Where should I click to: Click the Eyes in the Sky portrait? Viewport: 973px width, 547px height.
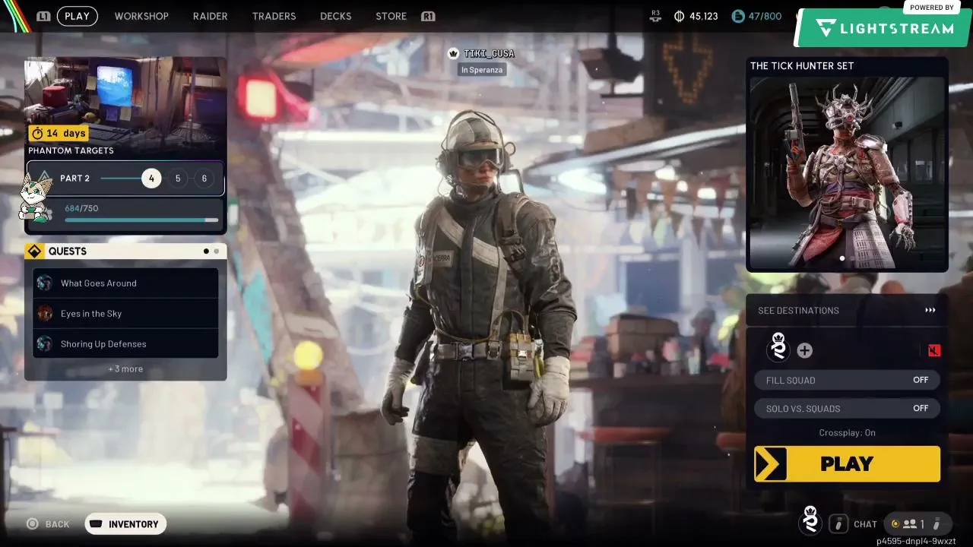point(45,314)
